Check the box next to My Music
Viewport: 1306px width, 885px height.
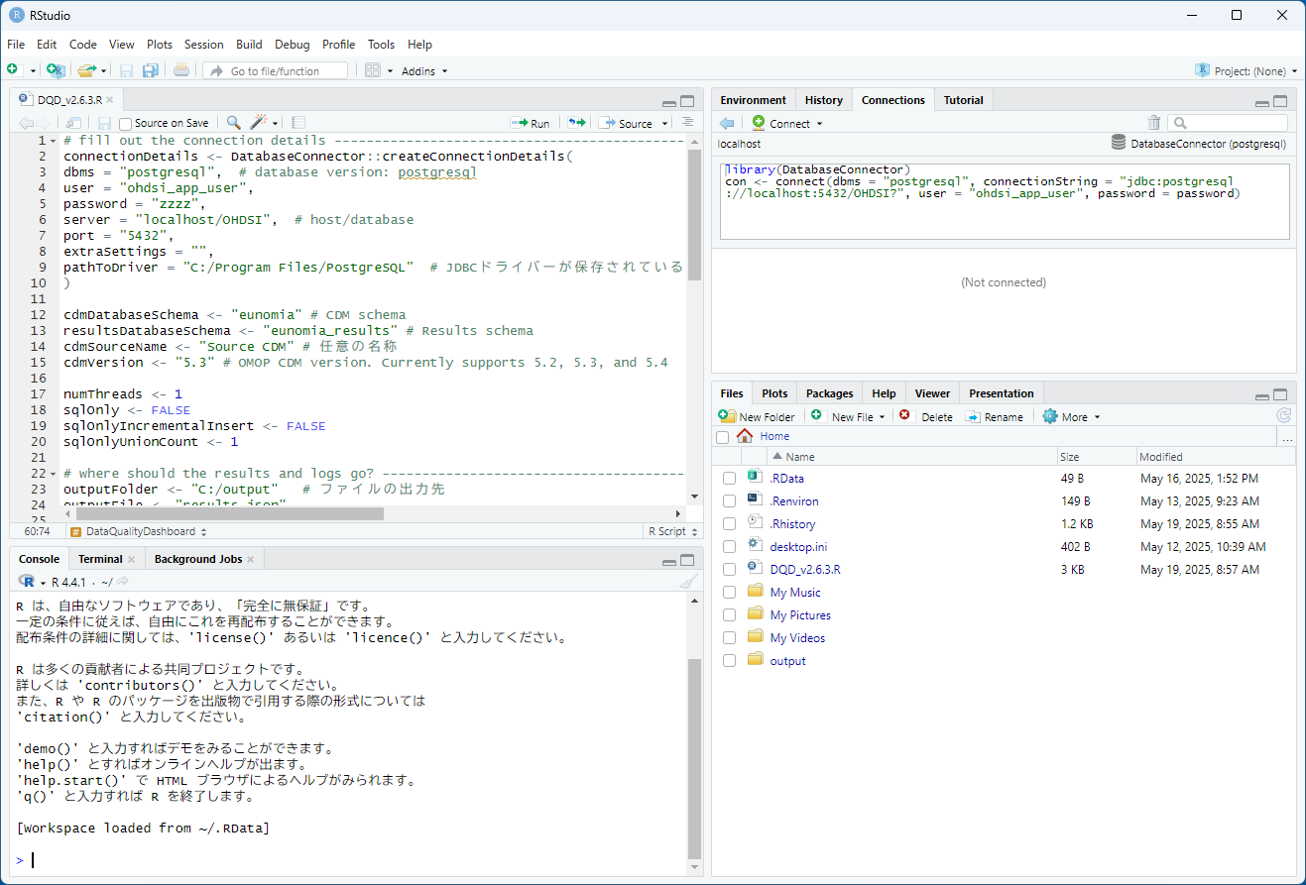point(729,593)
